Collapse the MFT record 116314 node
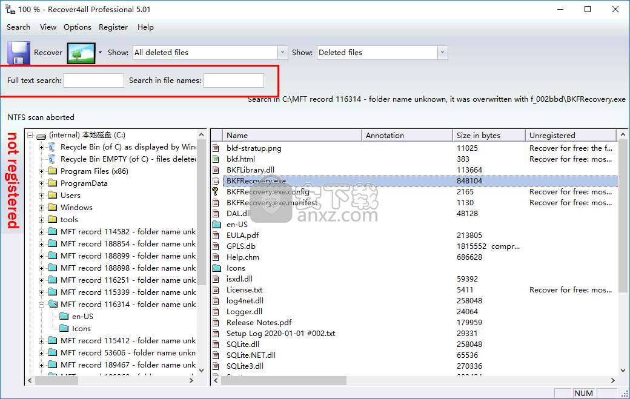Image resolution: width=630 pixels, height=399 pixels. (x=41, y=305)
